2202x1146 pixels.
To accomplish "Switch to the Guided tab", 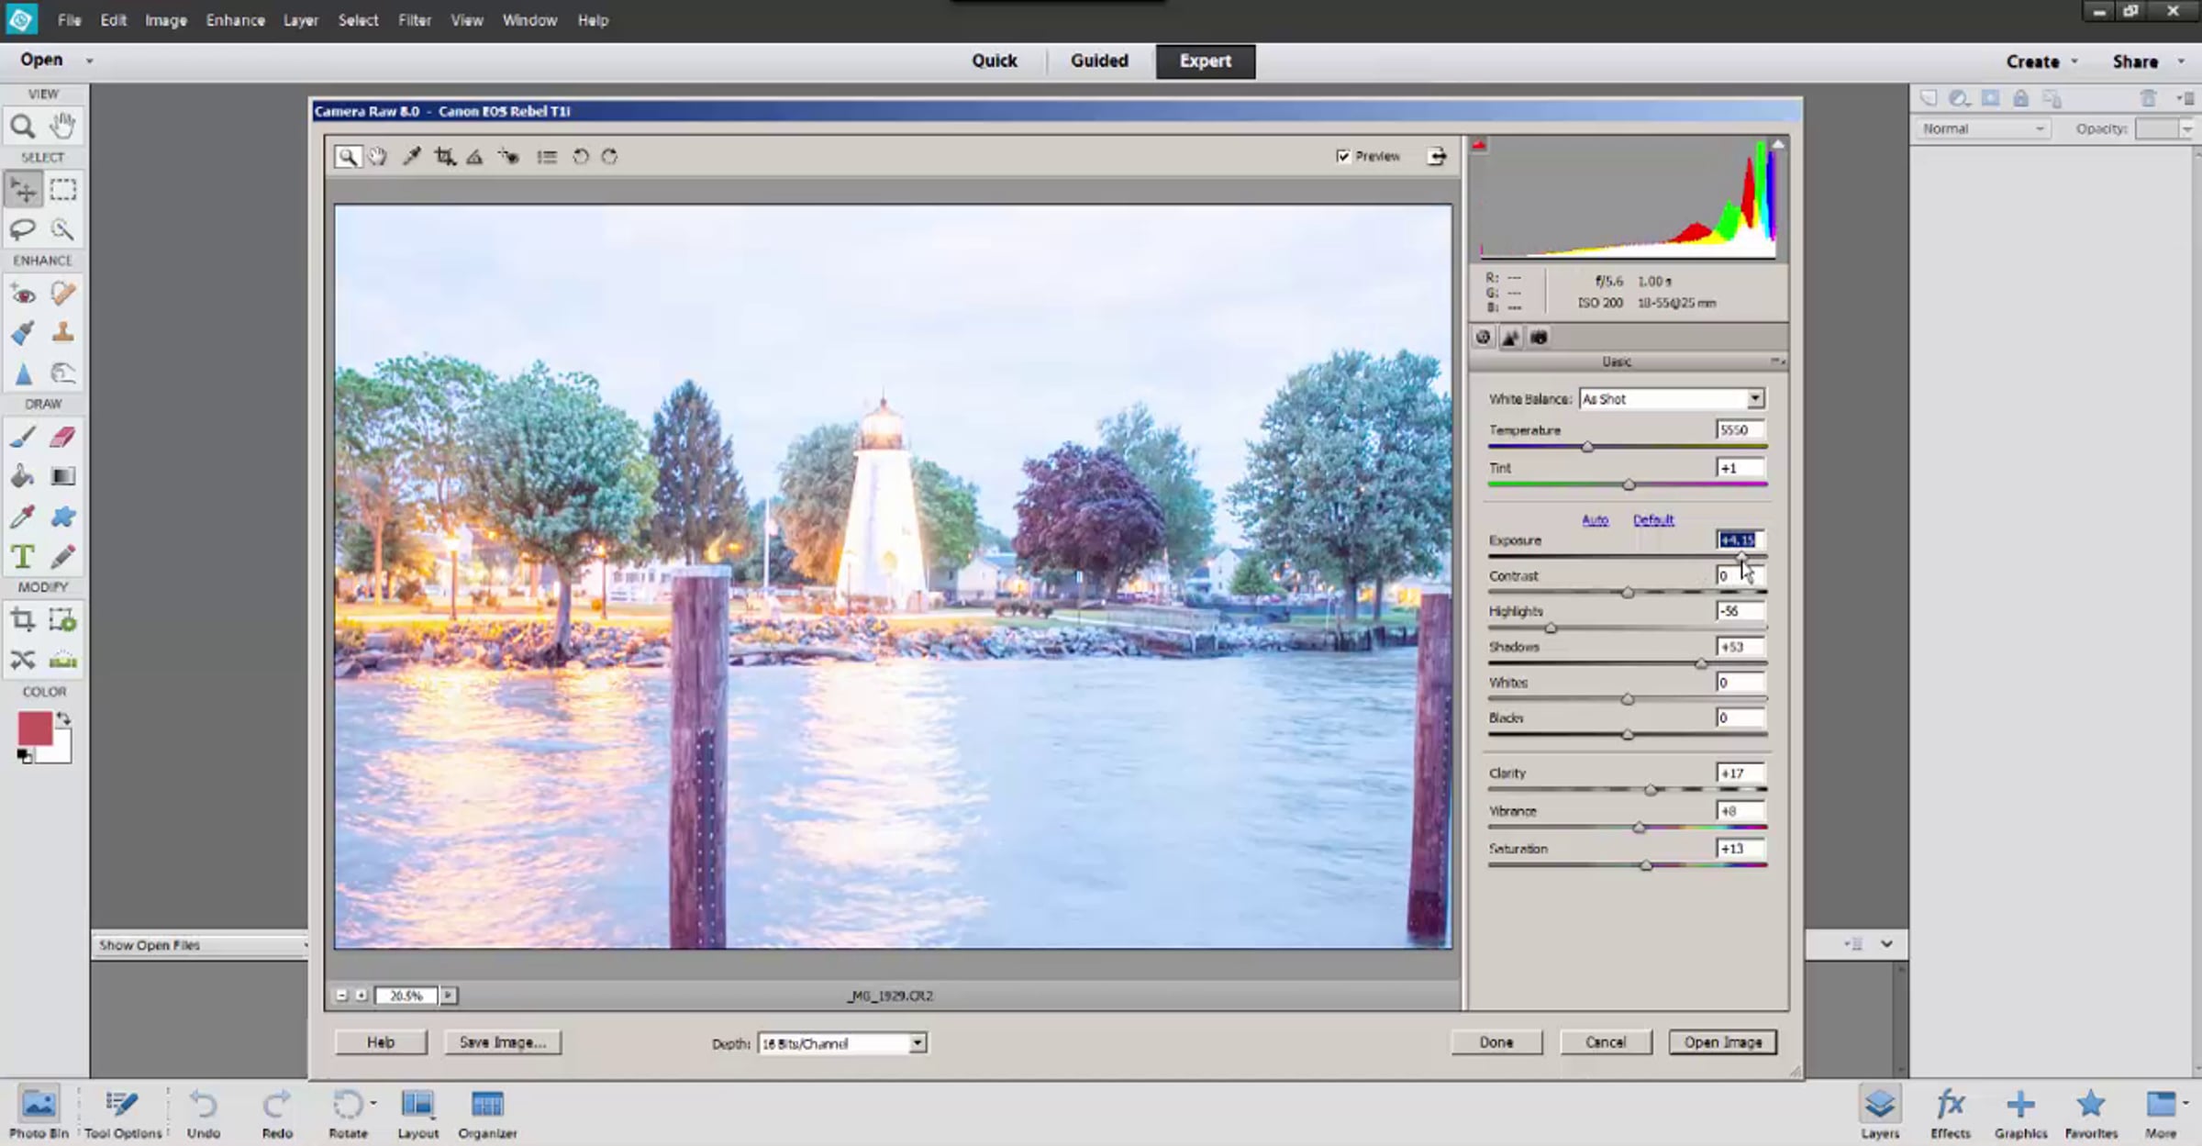I will tap(1099, 61).
